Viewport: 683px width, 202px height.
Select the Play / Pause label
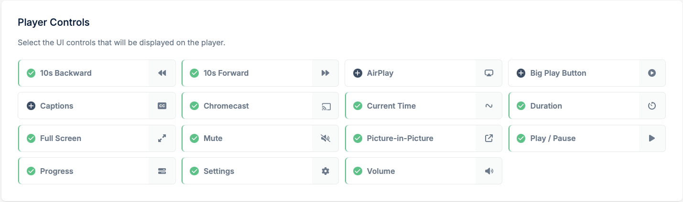553,138
